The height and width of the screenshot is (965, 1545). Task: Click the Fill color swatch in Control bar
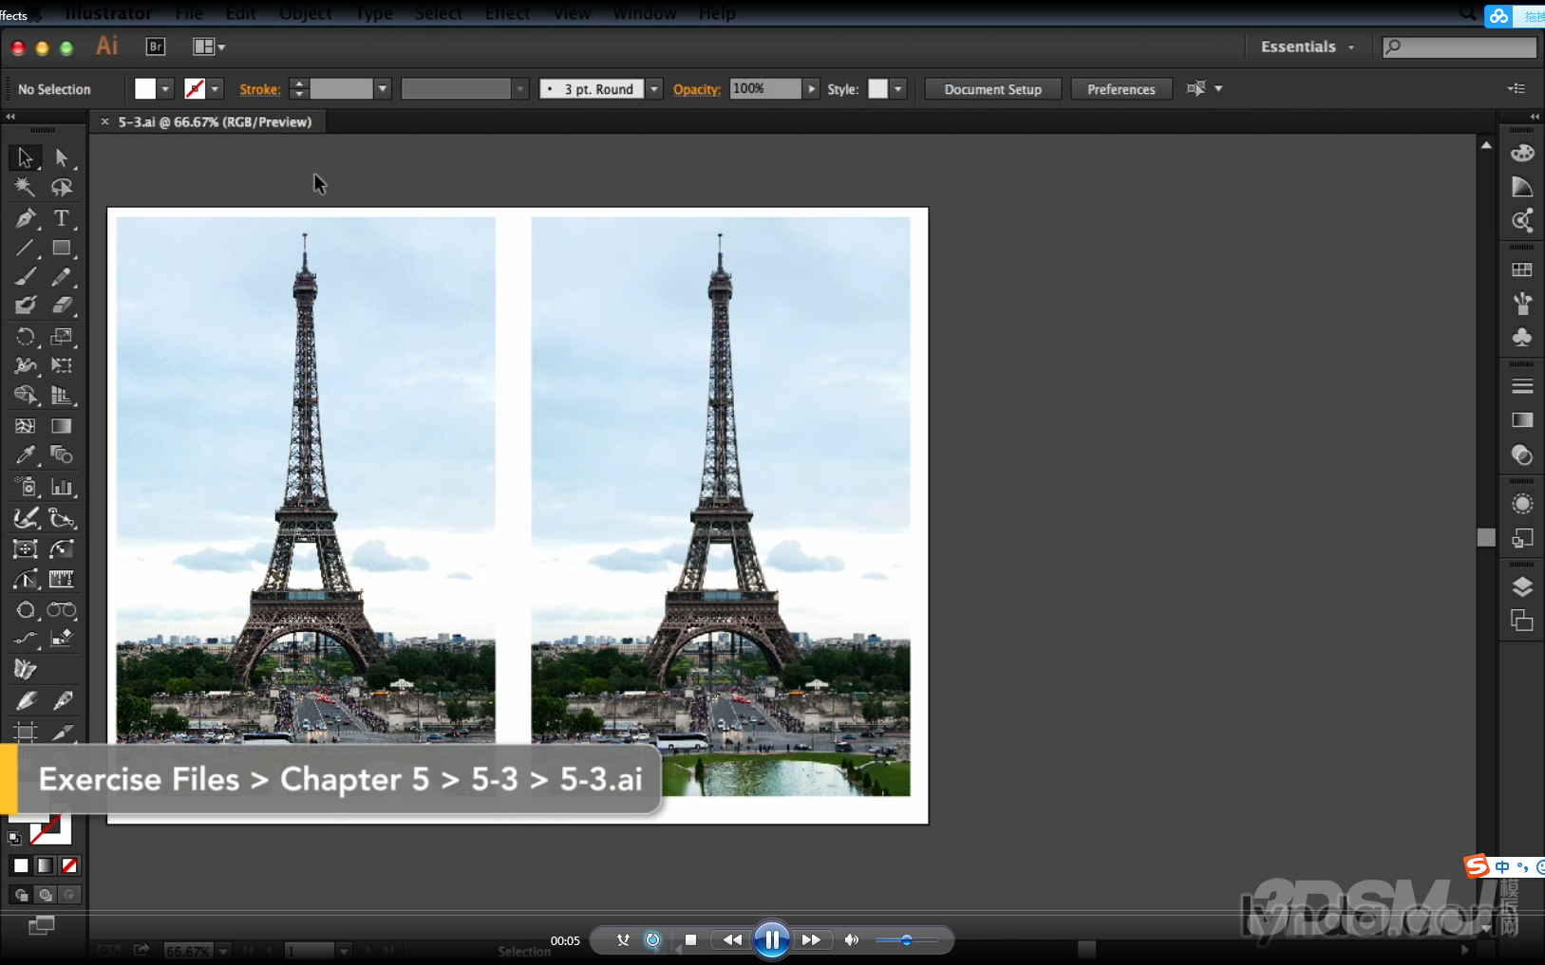(x=145, y=89)
